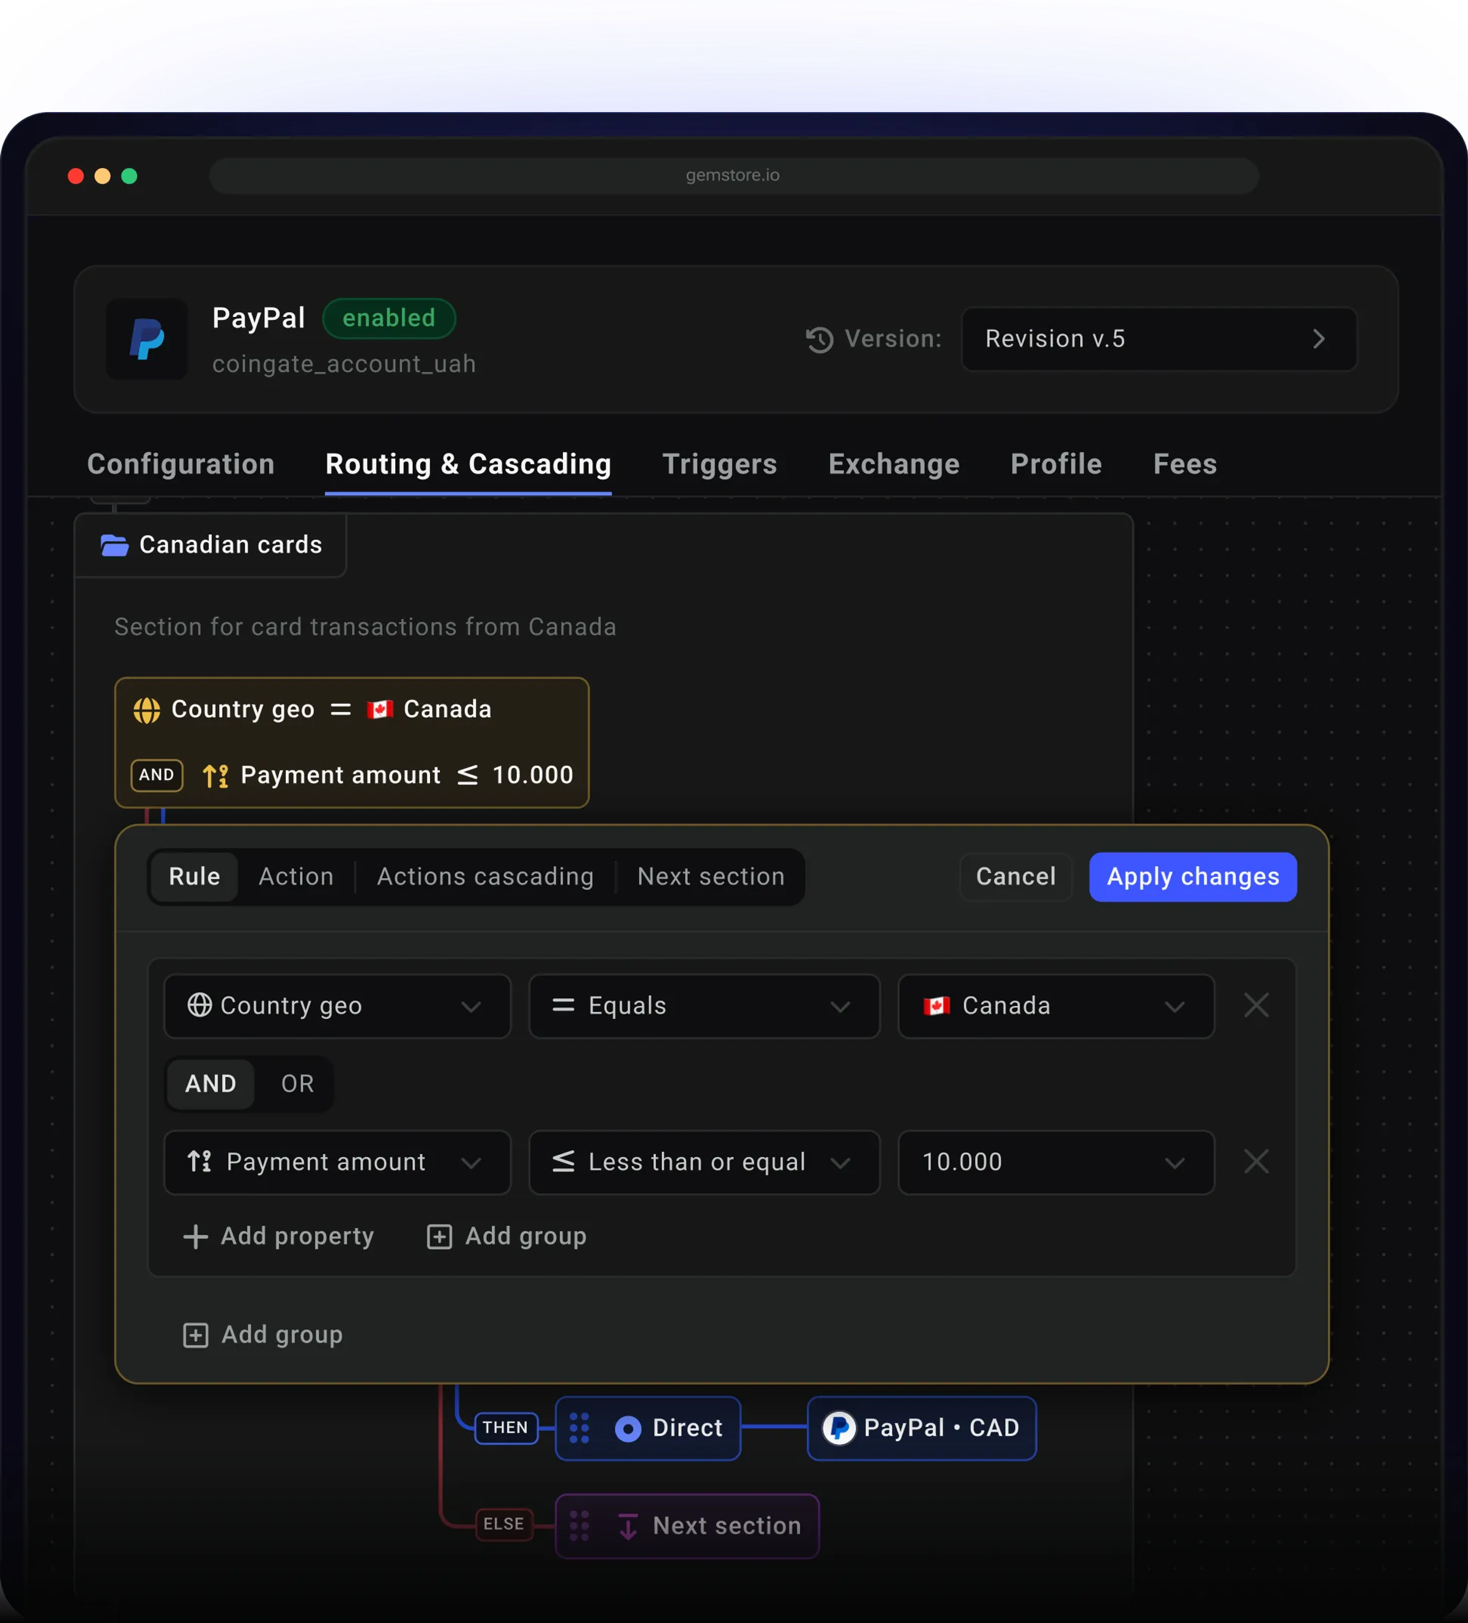Click the Canada flag in rule summary
The image size is (1468, 1623).
pyautogui.click(x=380, y=709)
